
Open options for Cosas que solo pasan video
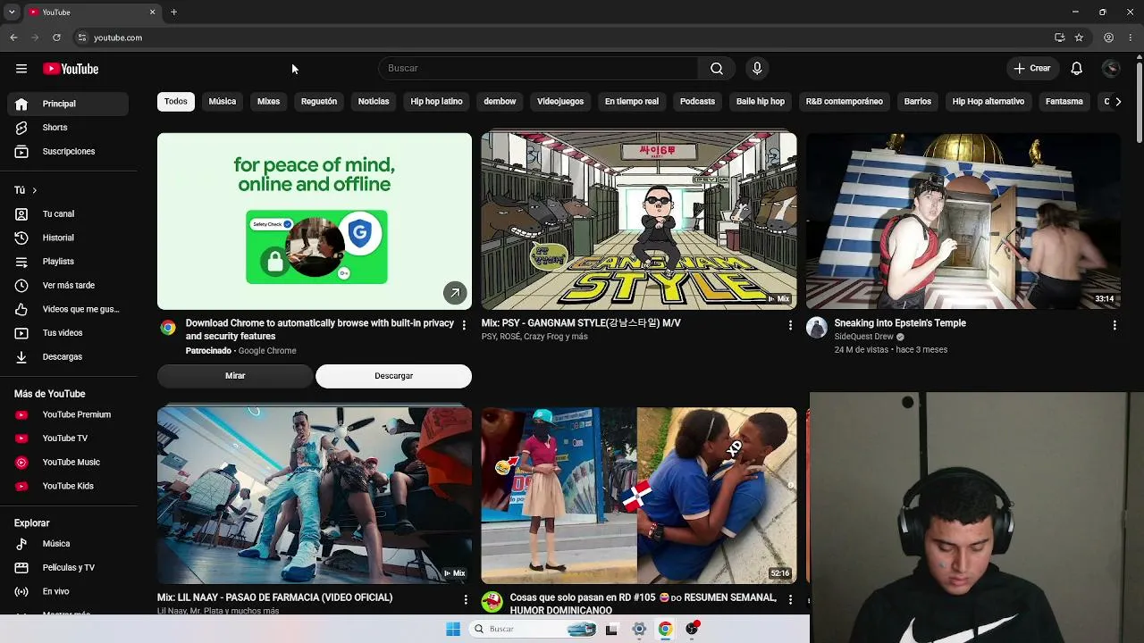tap(790, 599)
